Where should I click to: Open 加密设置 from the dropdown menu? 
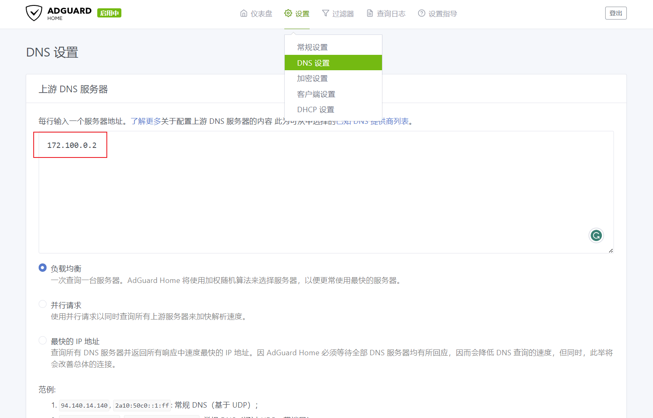coord(333,78)
